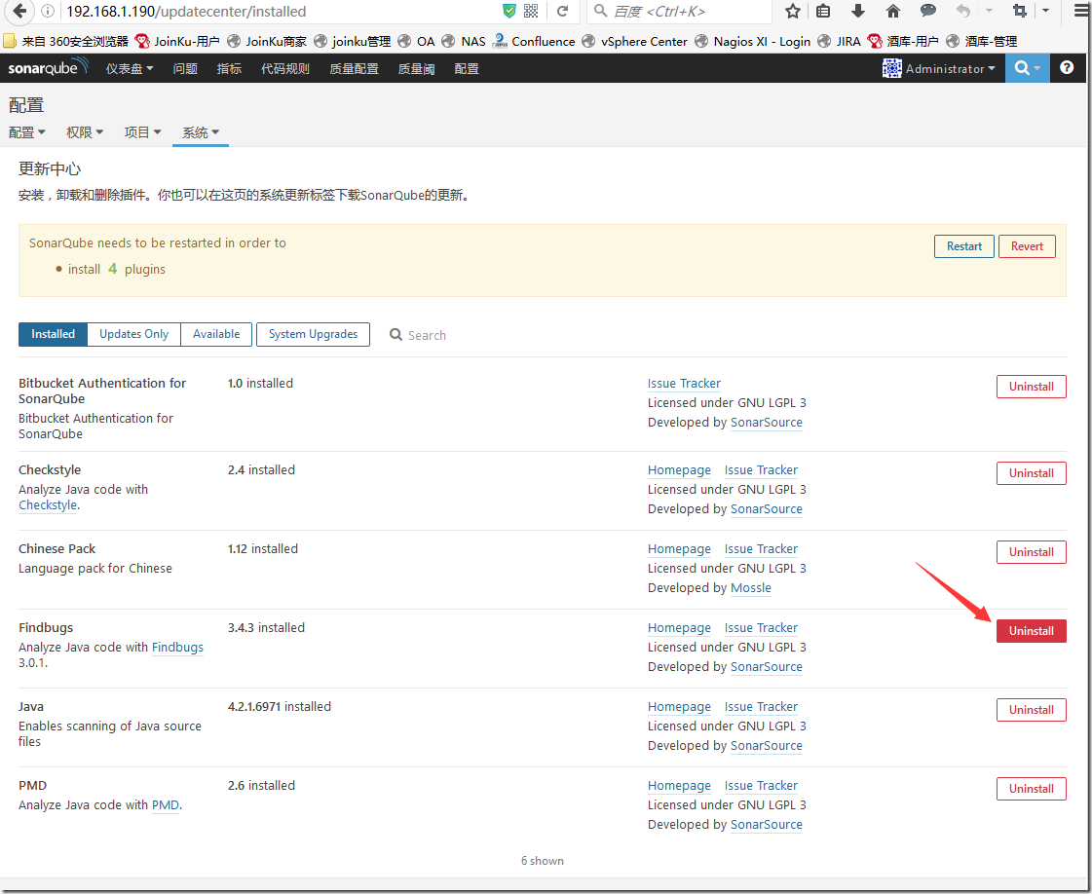Open the JoinKu-用户 bookmark
Viewport: 1092px width, 894px height.
coord(177,41)
